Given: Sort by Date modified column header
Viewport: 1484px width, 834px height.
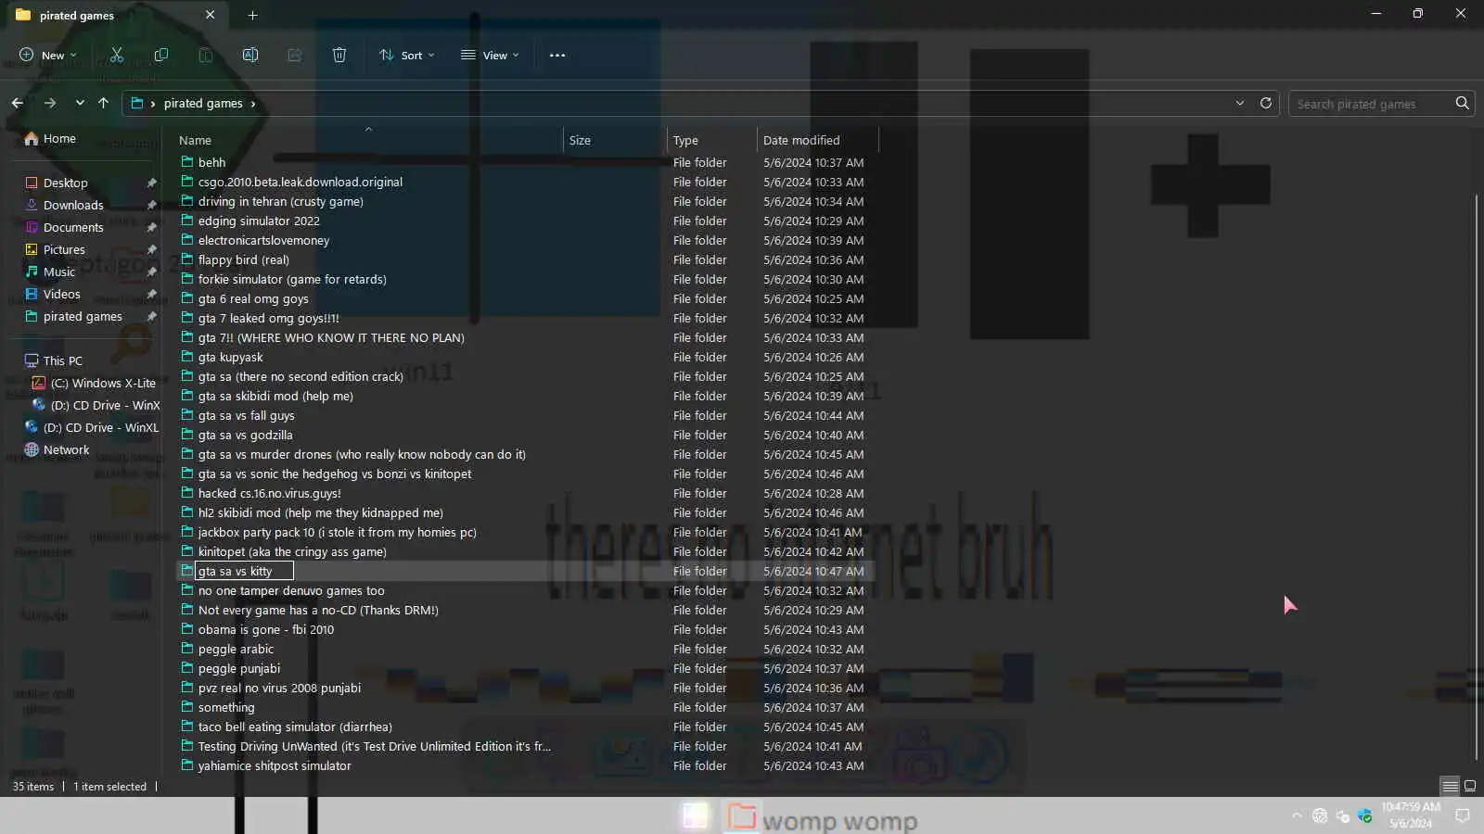Looking at the screenshot, I should point(817,140).
